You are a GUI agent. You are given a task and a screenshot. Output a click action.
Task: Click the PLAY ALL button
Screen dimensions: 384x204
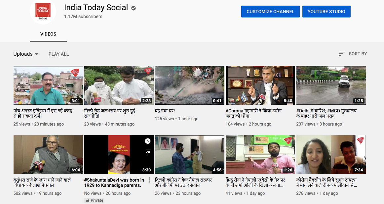(58, 54)
